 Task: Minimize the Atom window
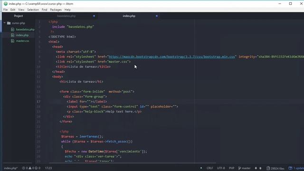[280, 4]
